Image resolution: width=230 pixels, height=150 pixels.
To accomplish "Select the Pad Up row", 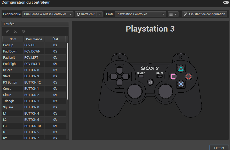I will (x=34, y=45).
